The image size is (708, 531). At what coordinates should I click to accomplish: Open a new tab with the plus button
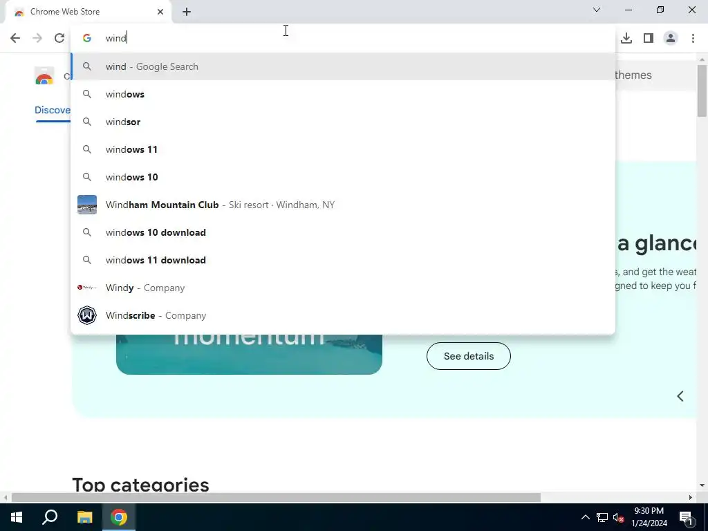187,12
